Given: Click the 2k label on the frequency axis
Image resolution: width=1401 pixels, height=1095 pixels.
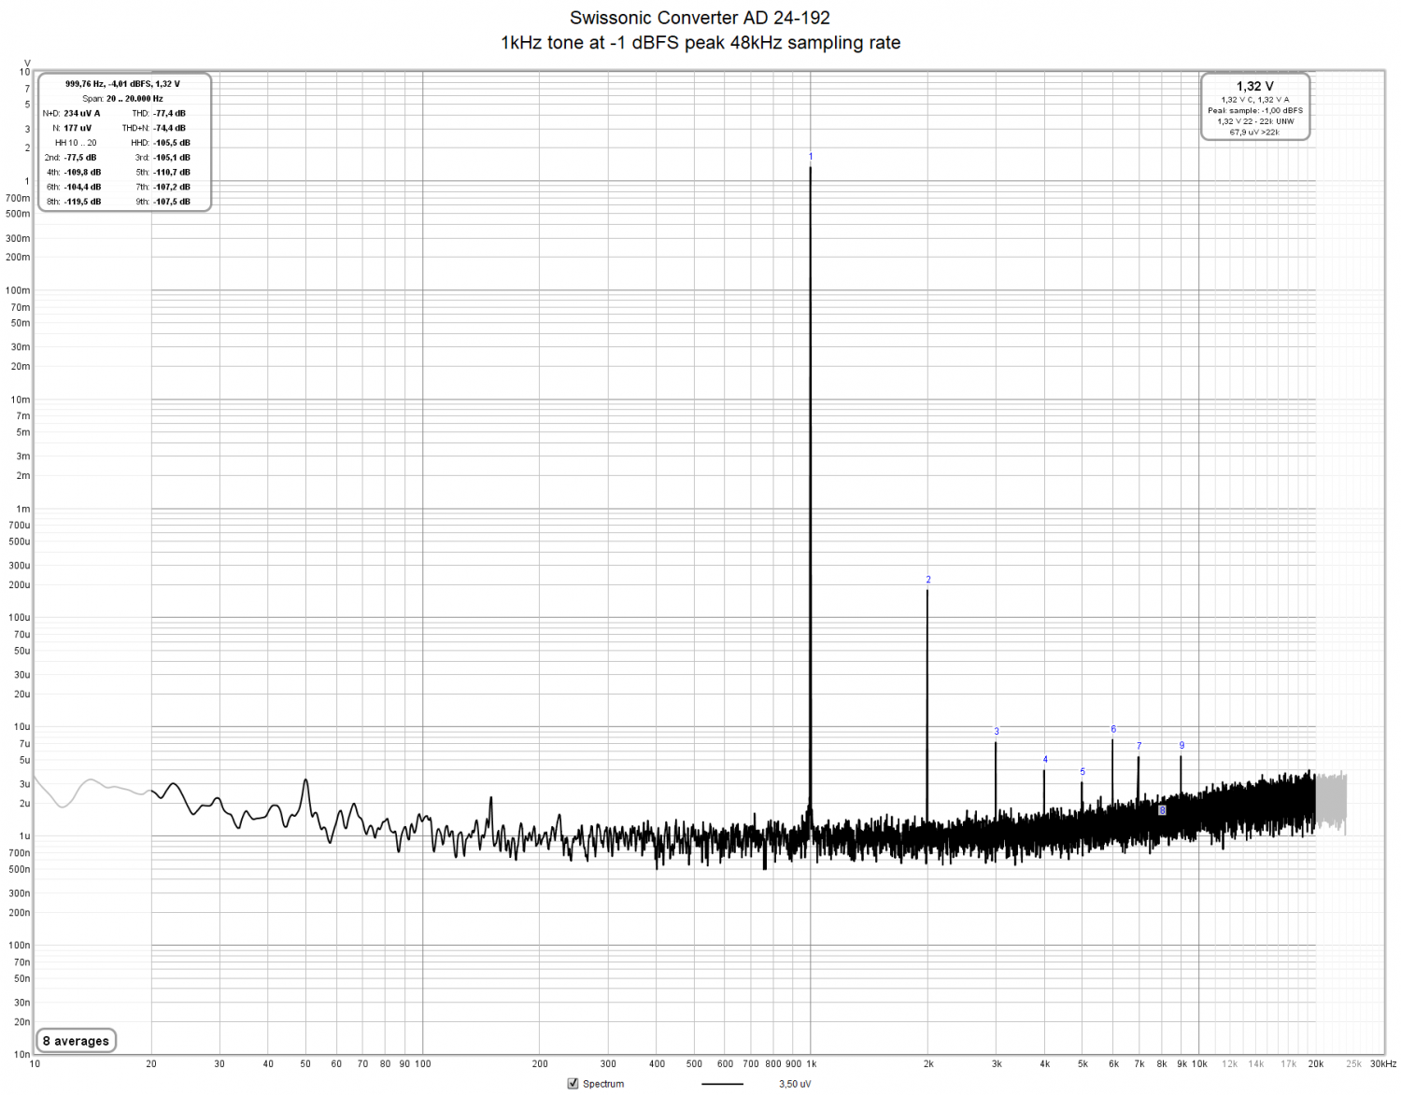Looking at the screenshot, I should point(928,1064).
